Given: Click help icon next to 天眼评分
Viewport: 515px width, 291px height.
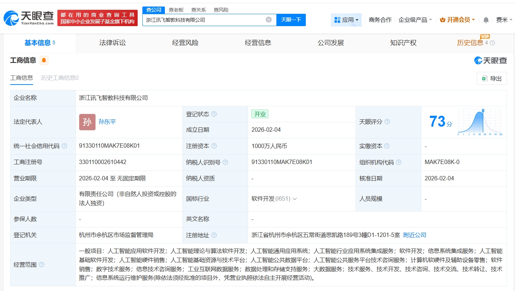Looking at the screenshot, I should pyautogui.click(x=387, y=122).
